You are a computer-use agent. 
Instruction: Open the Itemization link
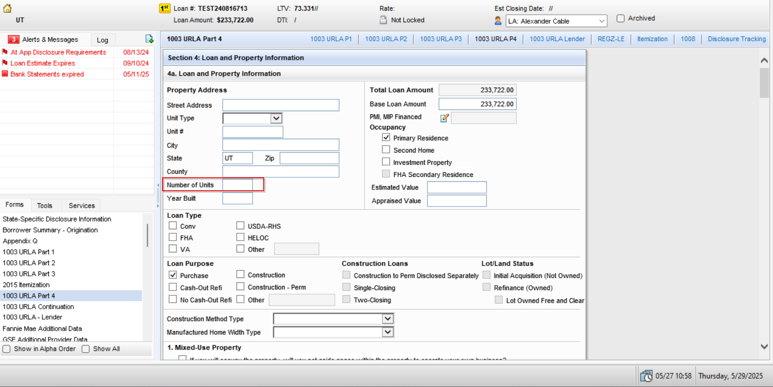click(652, 39)
